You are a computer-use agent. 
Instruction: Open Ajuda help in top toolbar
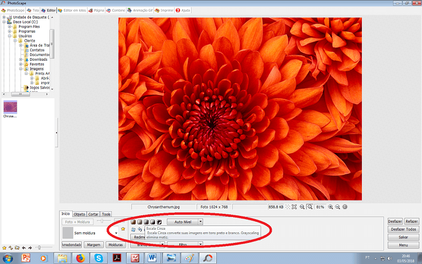184,10
